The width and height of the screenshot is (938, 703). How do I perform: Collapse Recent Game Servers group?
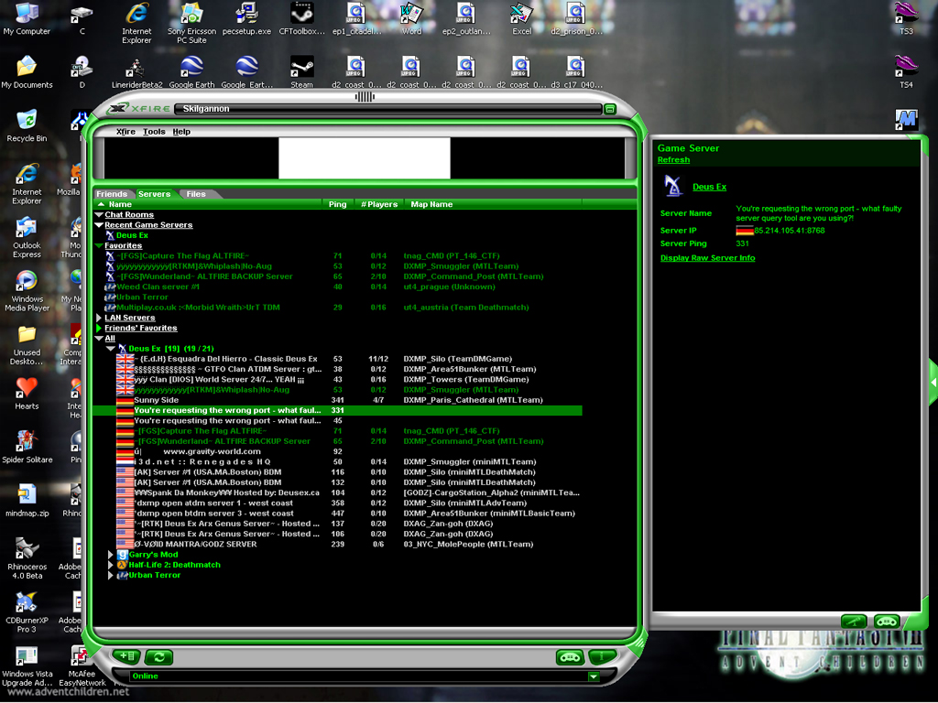click(99, 225)
